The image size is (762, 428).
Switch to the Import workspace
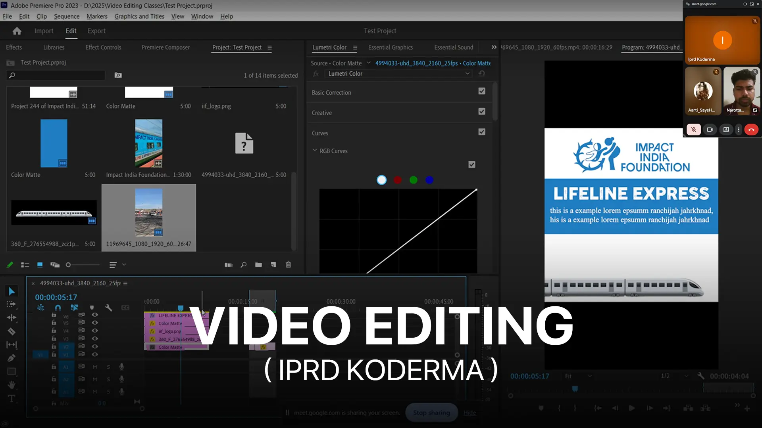tap(44, 31)
